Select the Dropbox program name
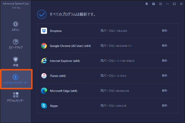The height and width of the screenshot is (123, 185). click(56, 31)
